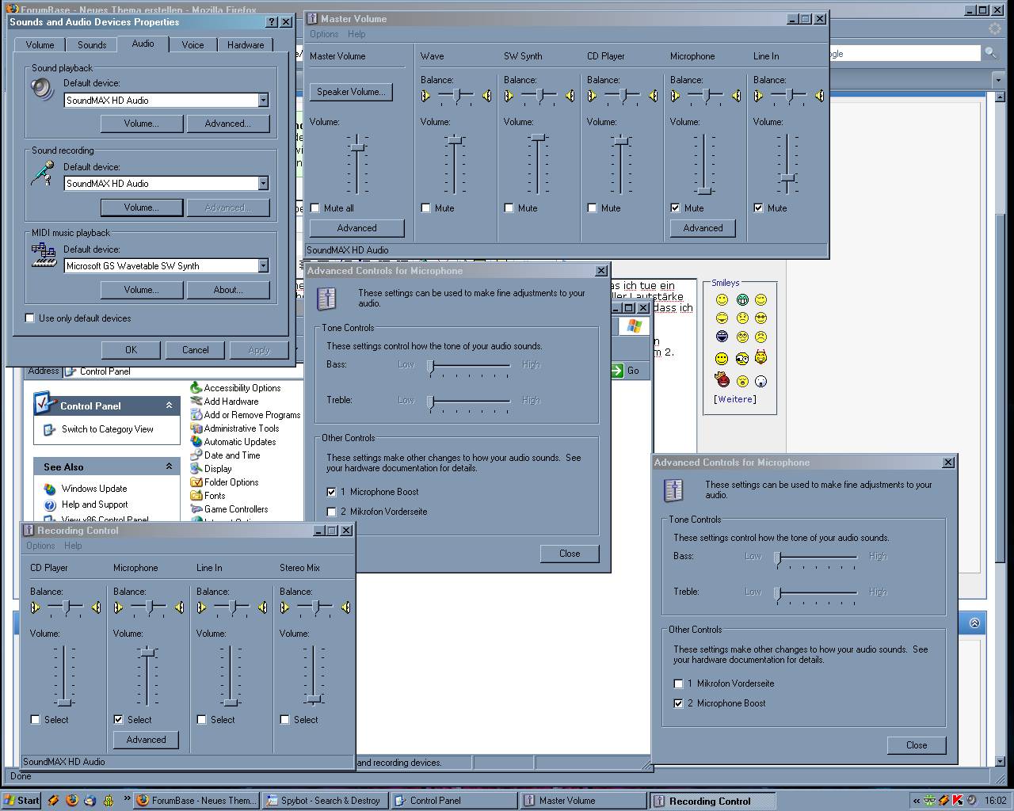Click the angry red smiley

point(722,381)
